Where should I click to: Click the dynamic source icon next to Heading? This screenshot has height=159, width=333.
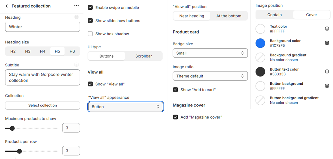[x=77, y=17]
